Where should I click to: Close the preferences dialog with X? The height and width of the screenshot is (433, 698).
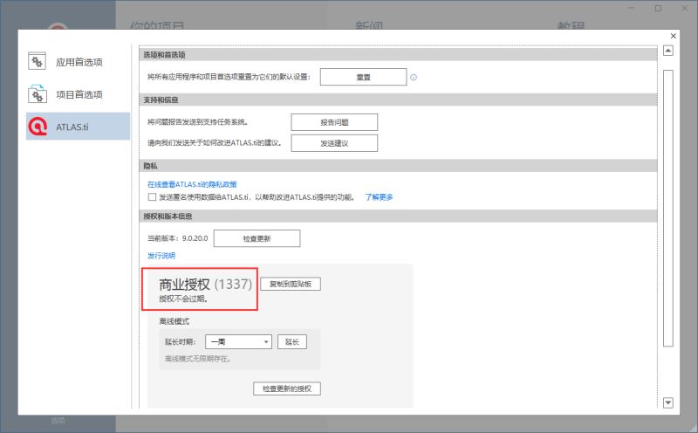click(673, 36)
